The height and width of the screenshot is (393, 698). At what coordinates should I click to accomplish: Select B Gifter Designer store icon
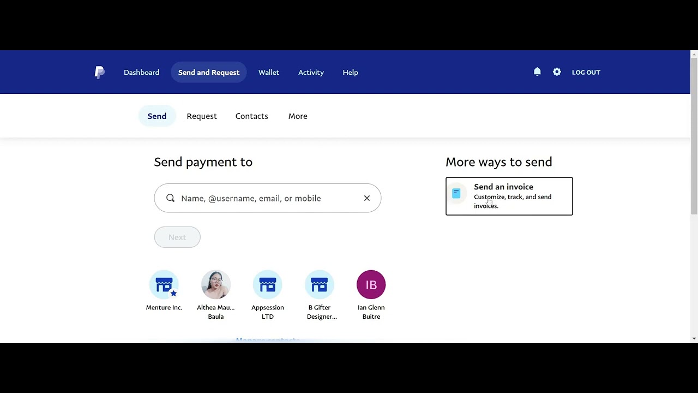pos(320,284)
